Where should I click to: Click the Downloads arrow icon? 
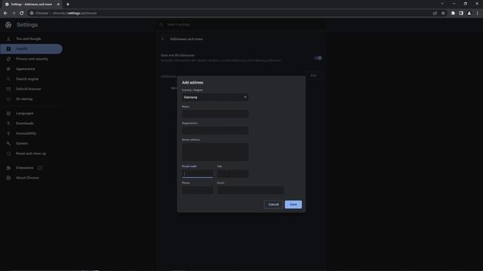(x=8, y=123)
